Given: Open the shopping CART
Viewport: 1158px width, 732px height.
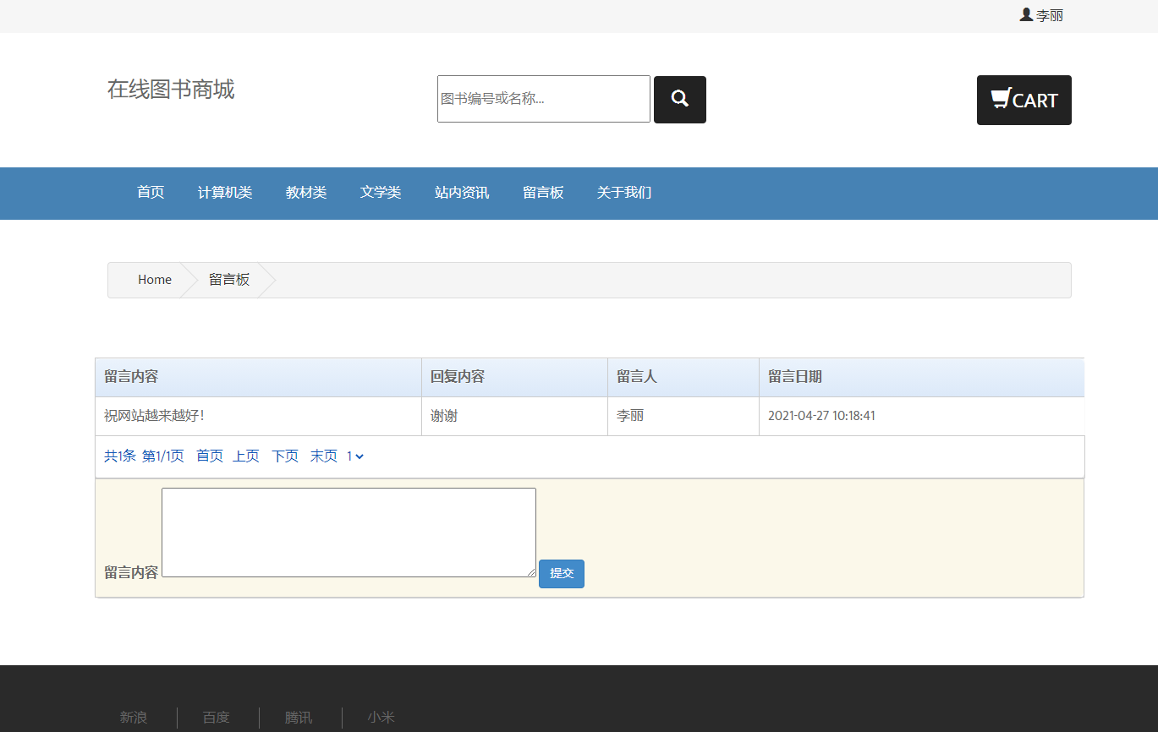Looking at the screenshot, I should tap(1024, 100).
